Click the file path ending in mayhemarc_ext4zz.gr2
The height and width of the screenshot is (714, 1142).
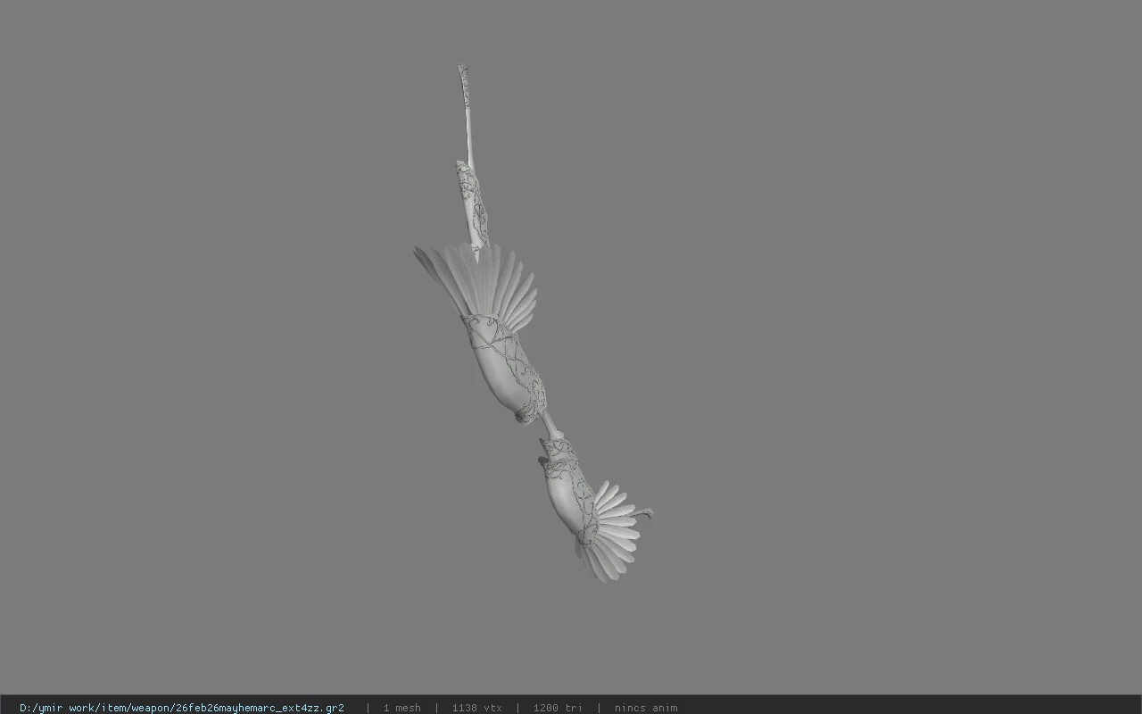182,708
